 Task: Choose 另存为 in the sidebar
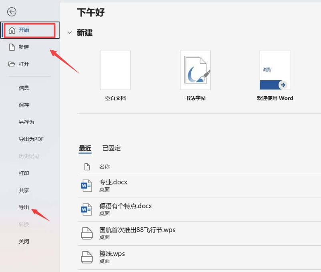pos(26,122)
